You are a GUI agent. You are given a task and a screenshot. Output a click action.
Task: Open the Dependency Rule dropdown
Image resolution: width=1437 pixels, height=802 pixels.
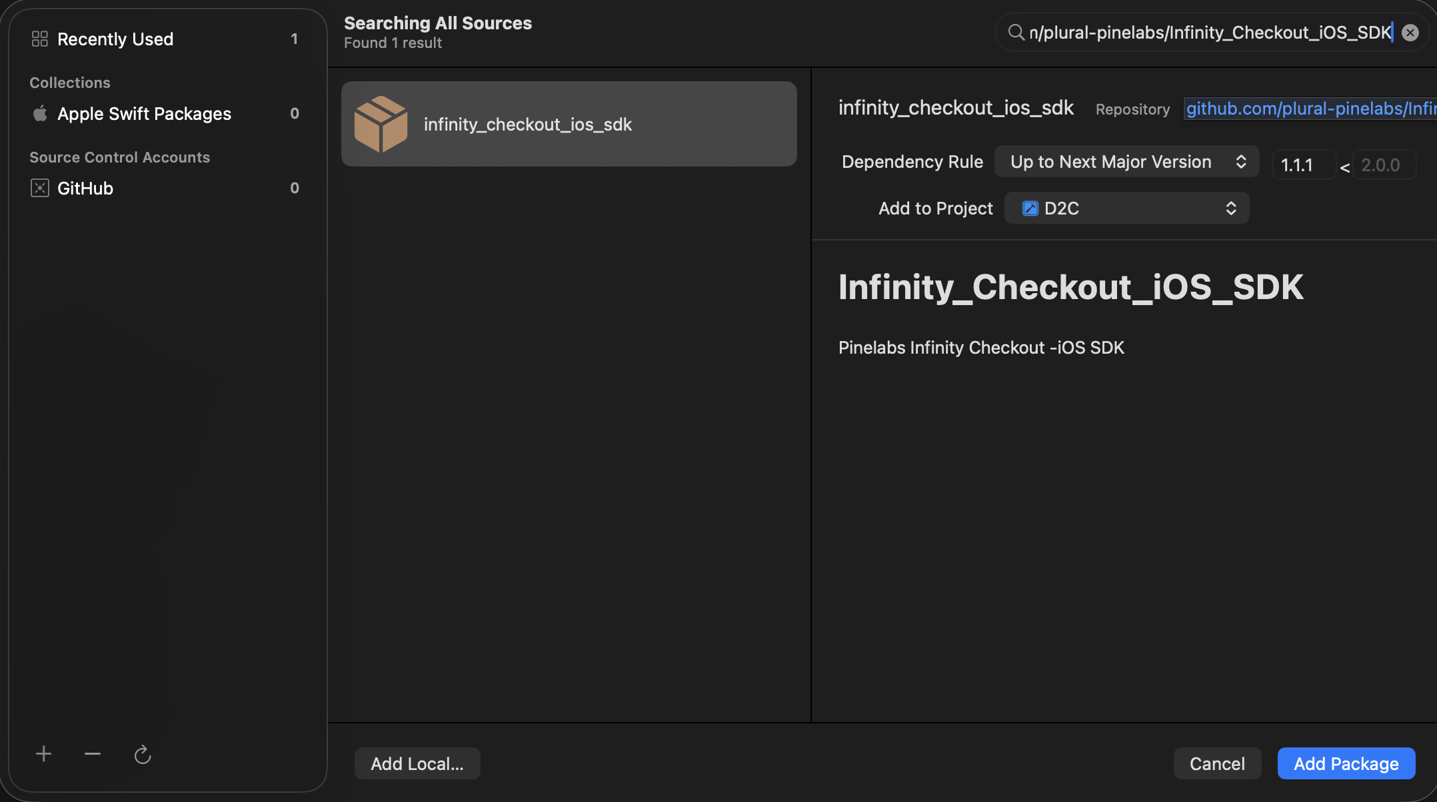(1126, 162)
